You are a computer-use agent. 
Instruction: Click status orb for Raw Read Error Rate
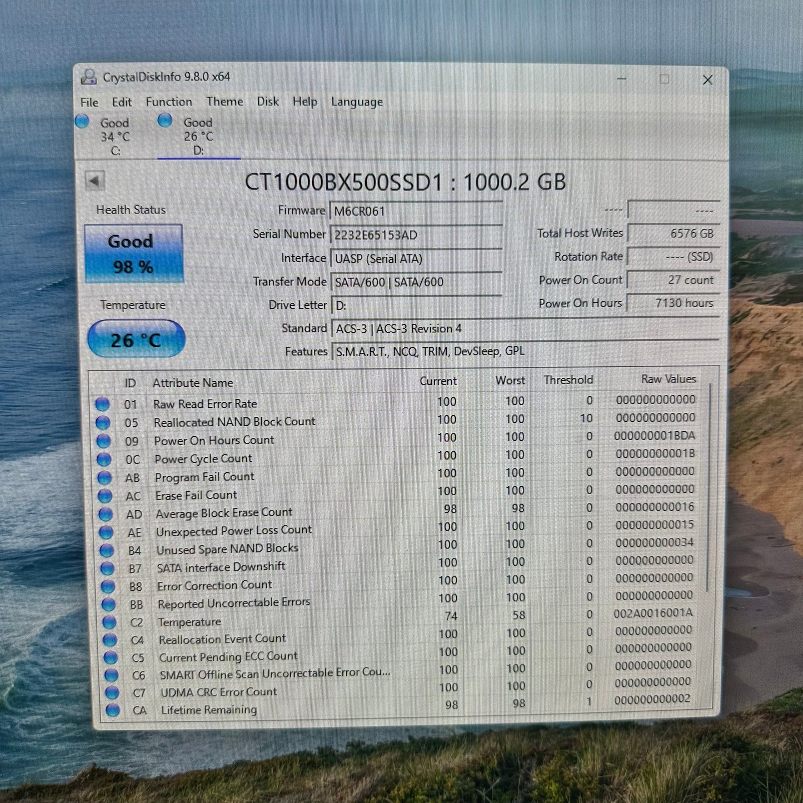pos(102,404)
